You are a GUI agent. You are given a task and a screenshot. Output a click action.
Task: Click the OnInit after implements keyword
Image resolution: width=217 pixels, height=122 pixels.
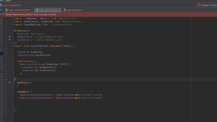pos(67,46)
